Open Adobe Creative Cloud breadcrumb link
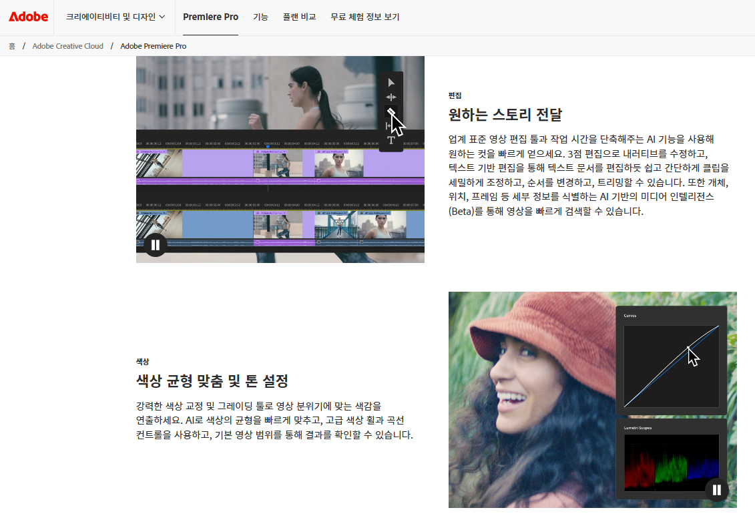755x528 pixels. (x=68, y=46)
